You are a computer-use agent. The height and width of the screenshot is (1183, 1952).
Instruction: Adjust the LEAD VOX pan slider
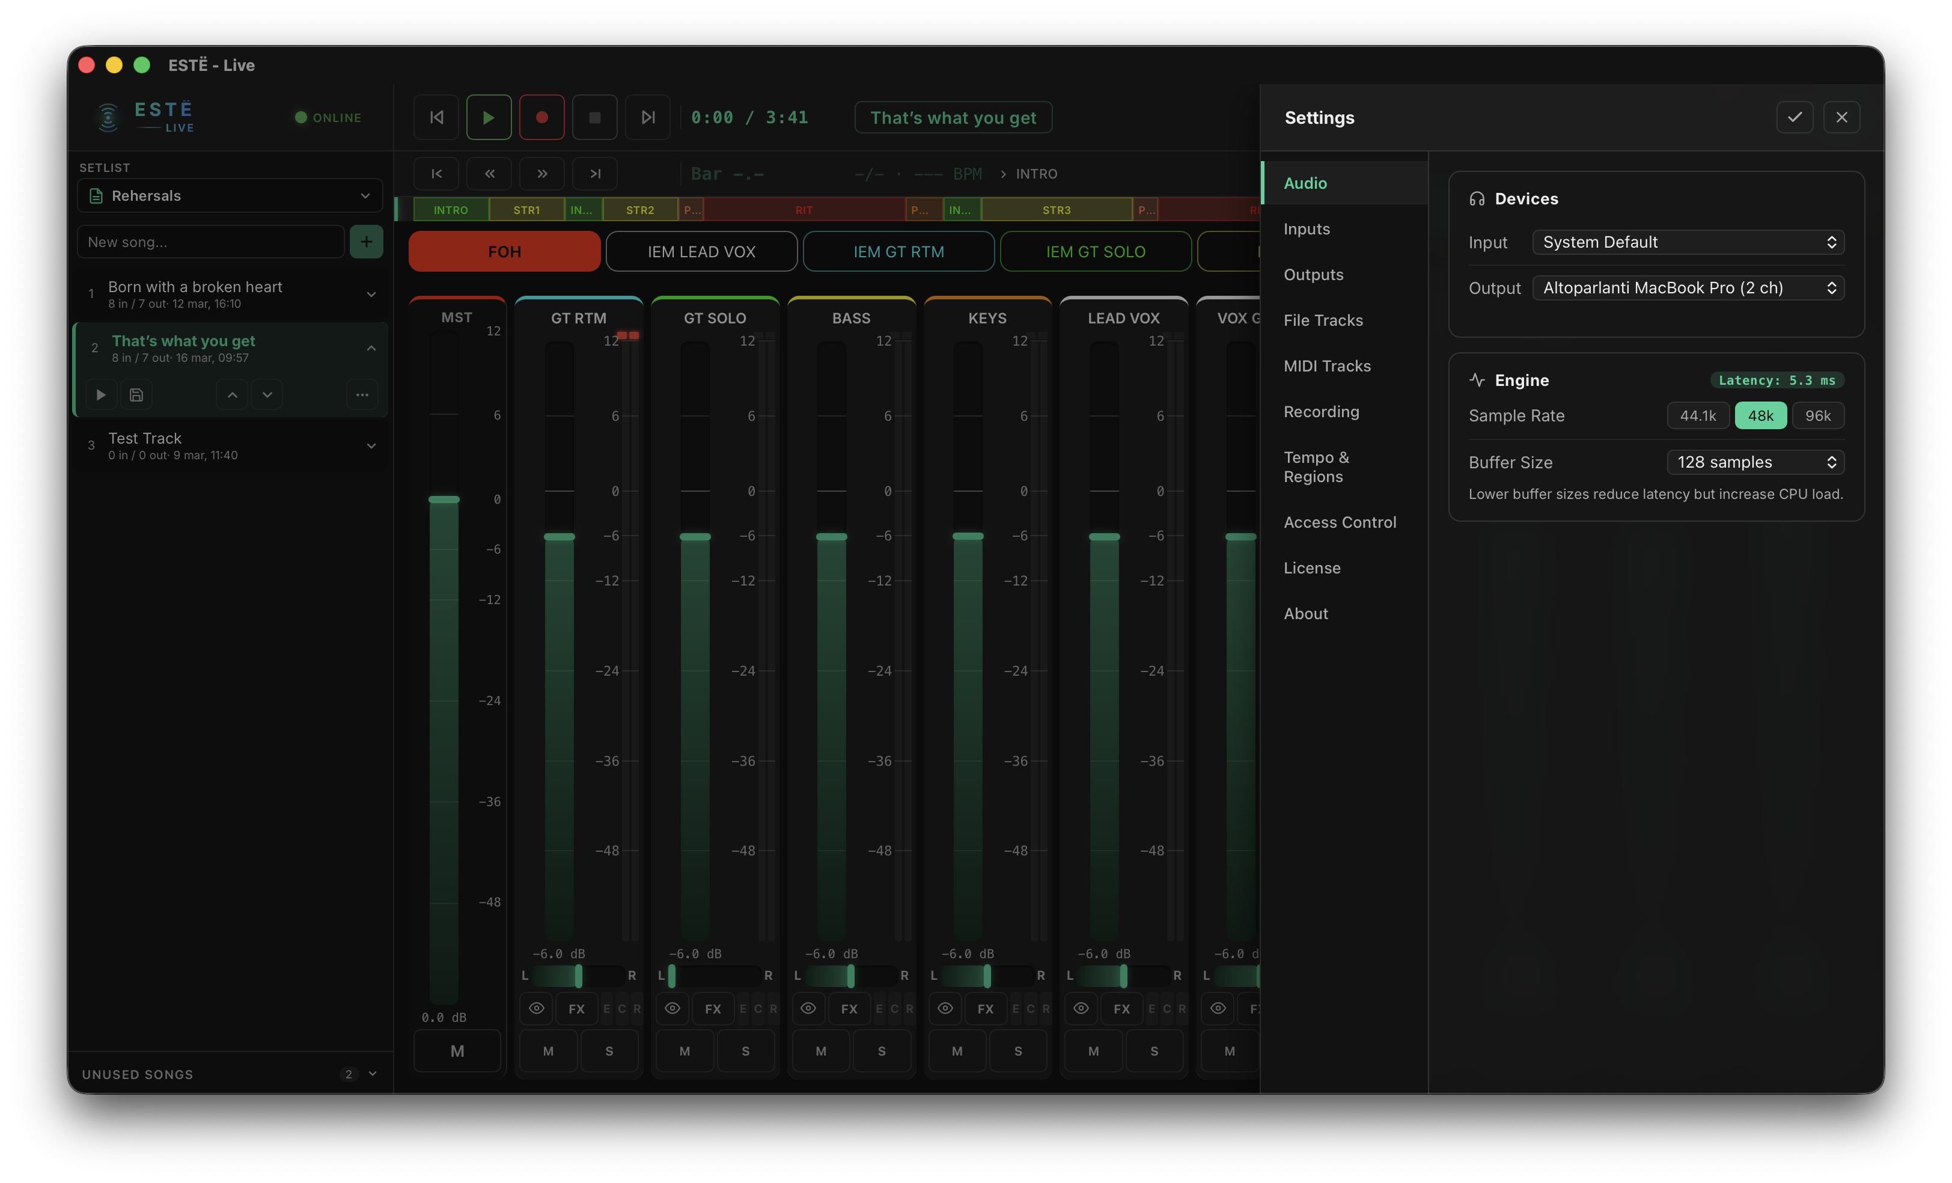tap(1122, 976)
